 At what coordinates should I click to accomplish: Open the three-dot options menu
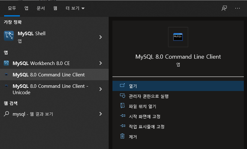[238, 8]
